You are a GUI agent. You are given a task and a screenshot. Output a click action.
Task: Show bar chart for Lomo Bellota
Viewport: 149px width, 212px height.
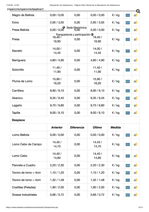click(x=135, y=135)
